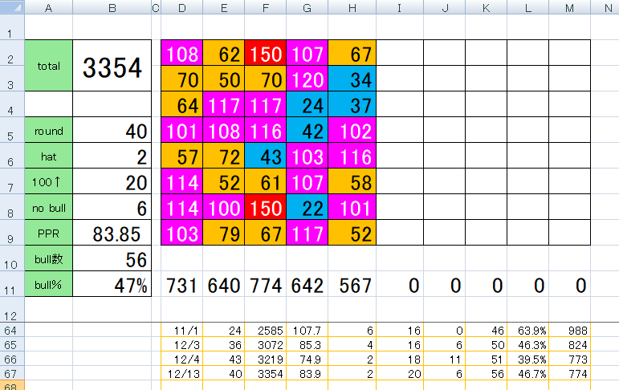This screenshot has height=390, width=619.
Task: Click column total 731
Action: 182,284
